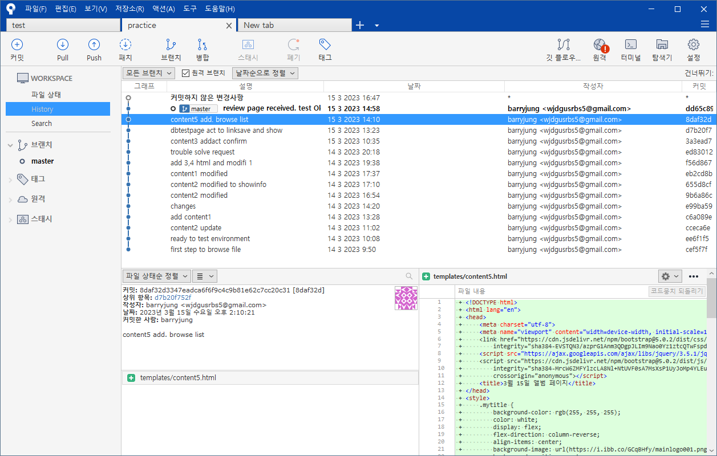Viewport: 717px width, 456px height.
Task: Click the search magnifier icon in file panel
Action: (409, 276)
